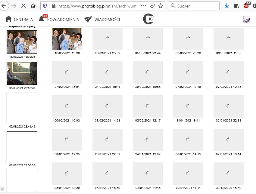The width and height of the screenshot is (256, 194).
Task: Click the date label 30/12/2020 15:49
Action: (x=229, y=188)
